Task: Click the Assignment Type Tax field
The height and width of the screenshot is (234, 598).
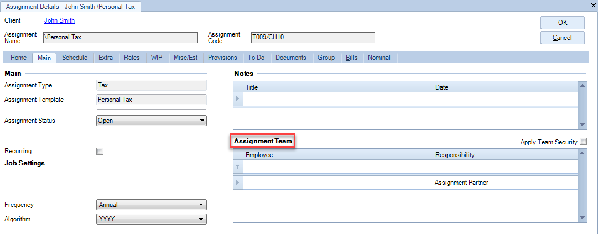Action: [152, 85]
